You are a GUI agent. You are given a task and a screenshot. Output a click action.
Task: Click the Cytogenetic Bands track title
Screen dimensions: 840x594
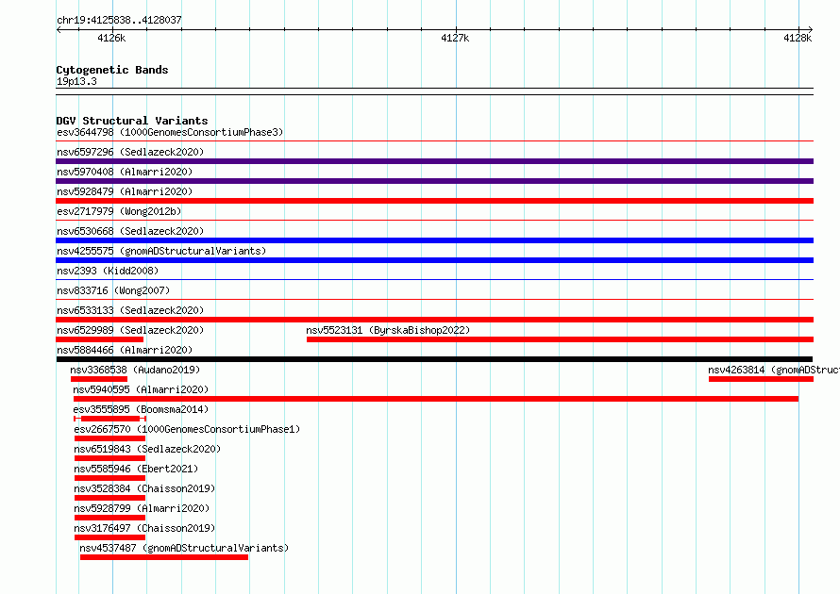[x=112, y=70]
